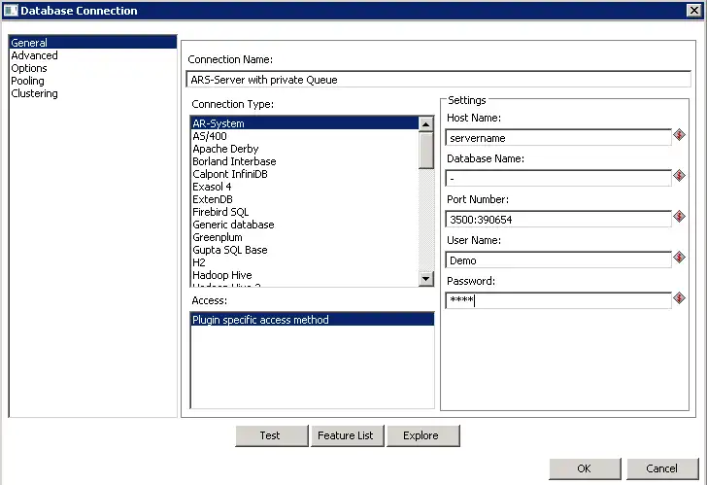Click variable icon next to Password field

[x=679, y=298]
